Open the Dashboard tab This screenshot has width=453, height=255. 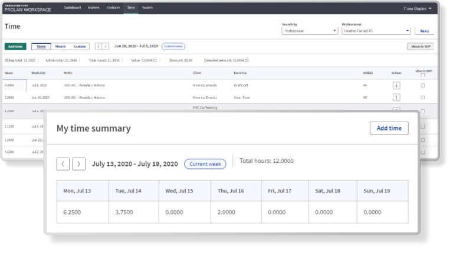point(73,8)
